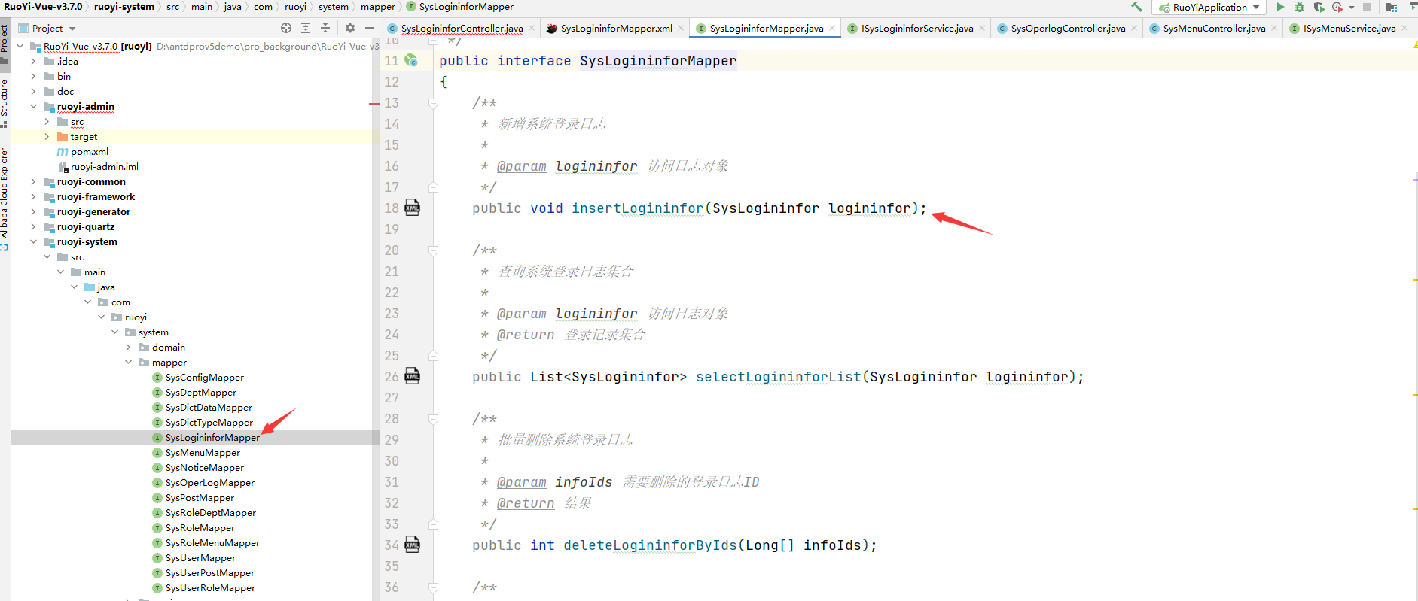The height and width of the screenshot is (601, 1418).
Task: Click the Expand All icon in Project panel
Action: (x=306, y=28)
